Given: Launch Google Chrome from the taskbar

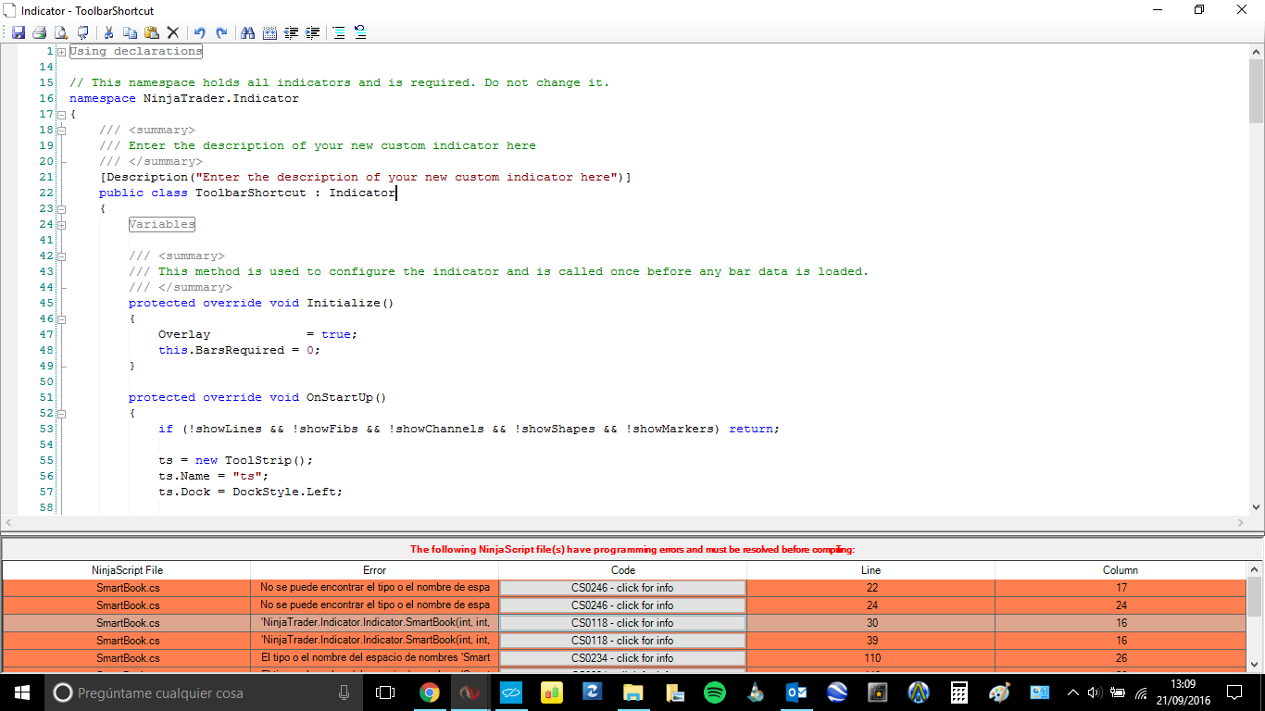Looking at the screenshot, I should 429,692.
